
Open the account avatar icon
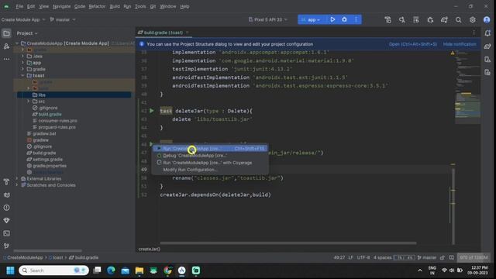pyautogui.click(x=487, y=20)
